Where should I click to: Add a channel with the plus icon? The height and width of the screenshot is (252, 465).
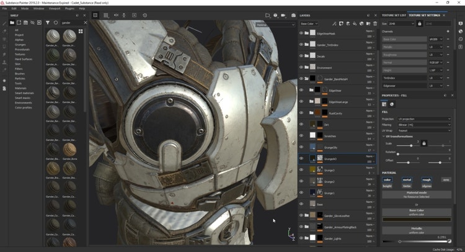pyautogui.click(x=448, y=31)
